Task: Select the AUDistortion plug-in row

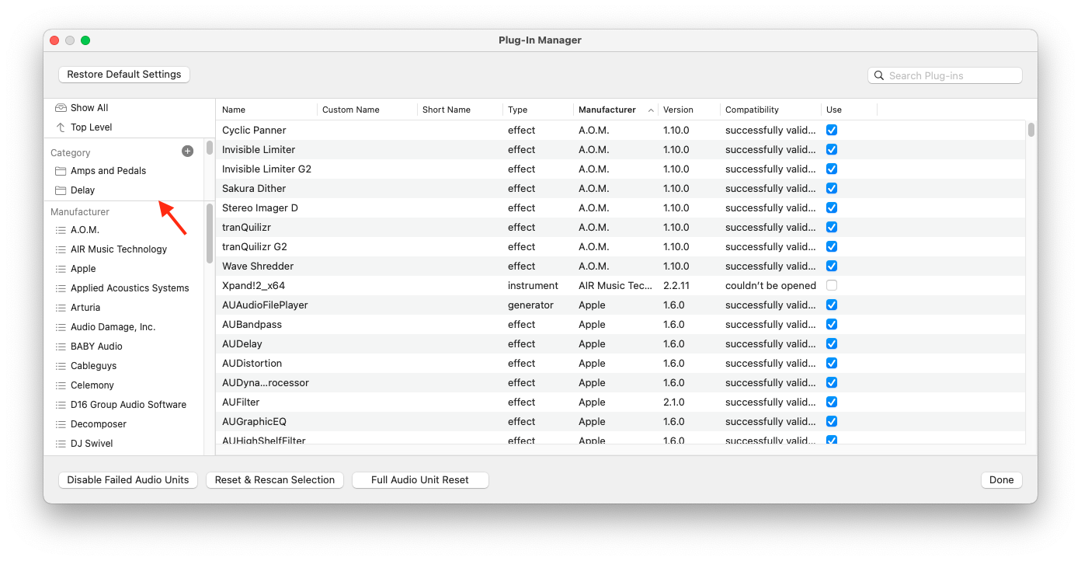Action: click(621, 363)
